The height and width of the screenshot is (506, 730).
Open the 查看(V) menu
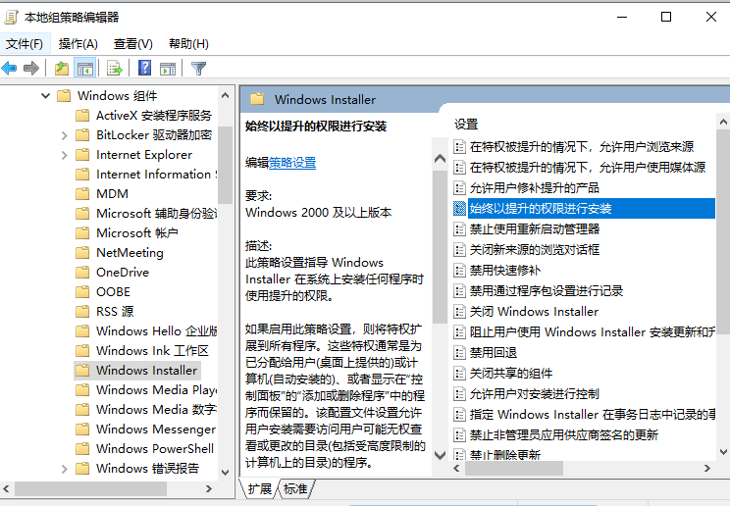(133, 44)
